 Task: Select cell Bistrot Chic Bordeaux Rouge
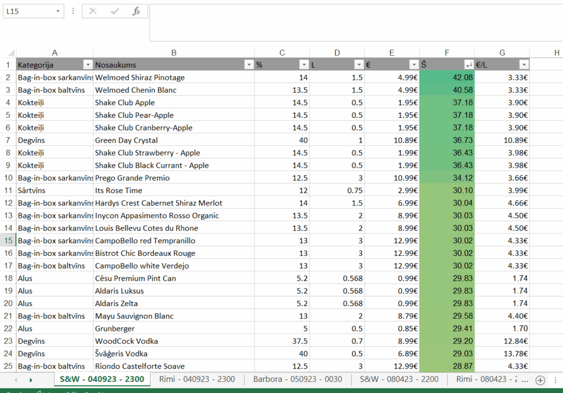174,253
